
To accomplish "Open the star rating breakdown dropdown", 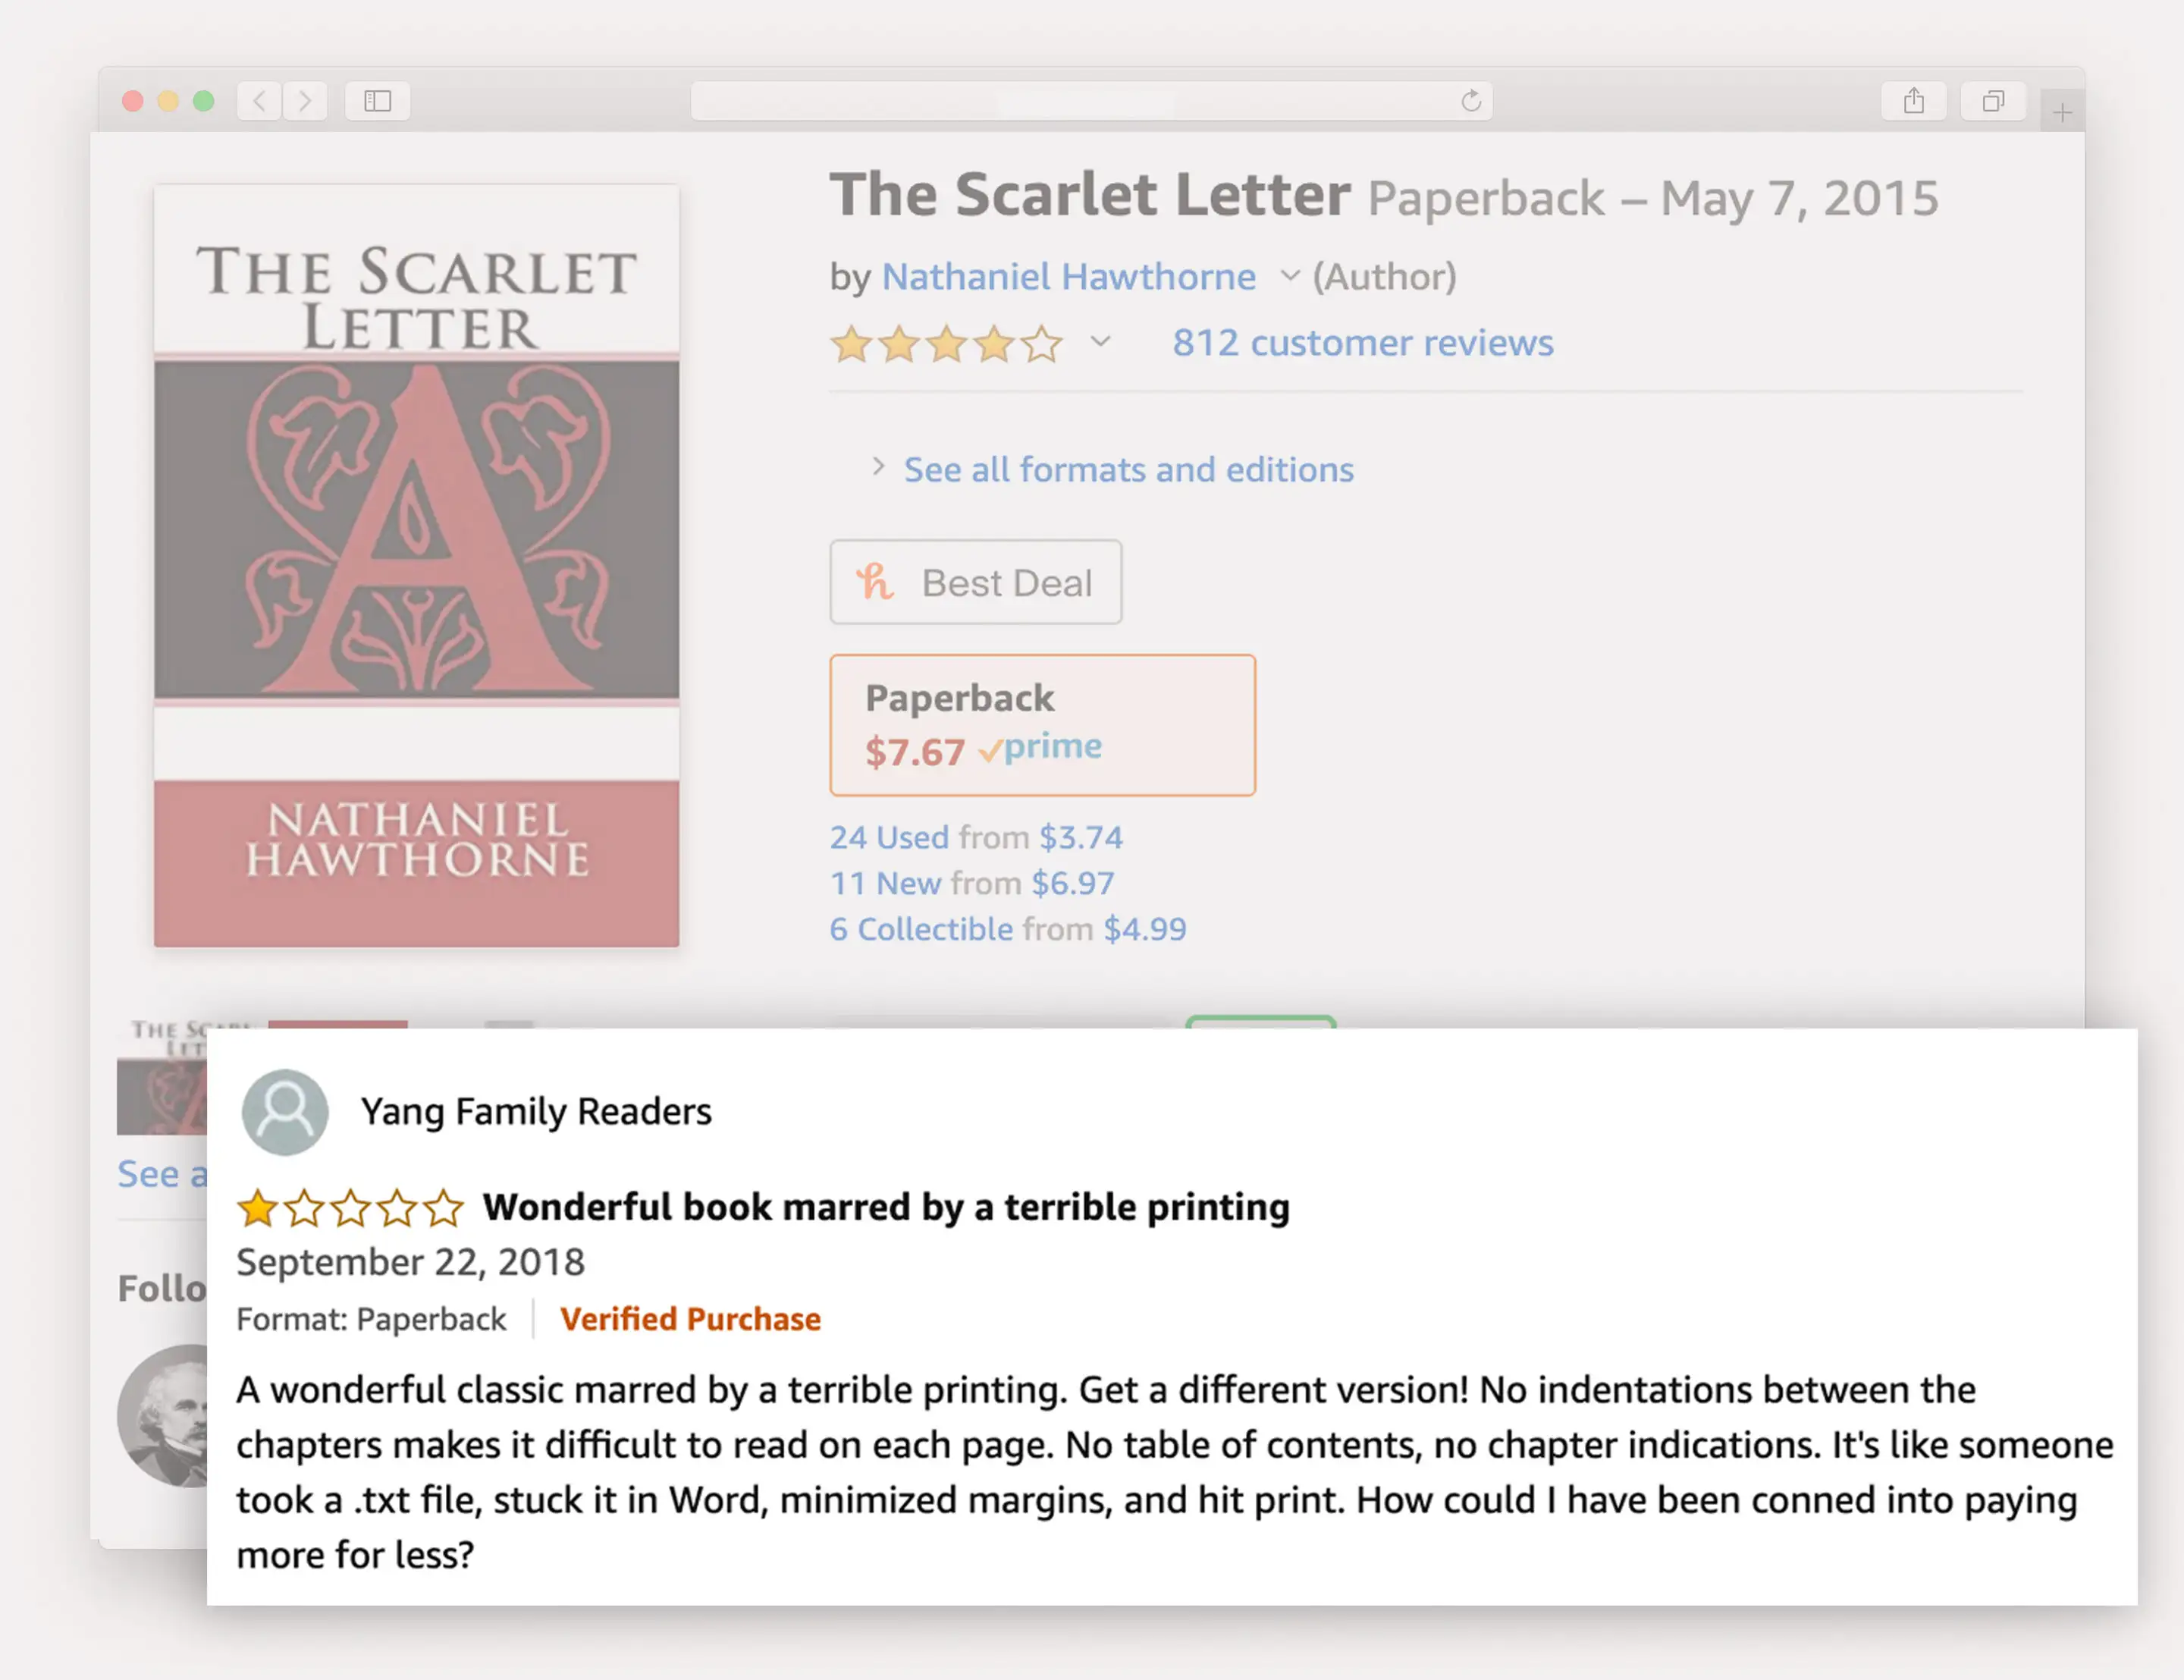I will coord(1100,342).
